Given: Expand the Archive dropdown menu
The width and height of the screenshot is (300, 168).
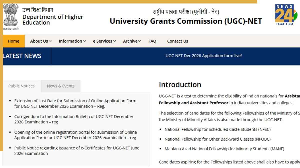Looking at the screenshot, I should [x=132, y=41].
